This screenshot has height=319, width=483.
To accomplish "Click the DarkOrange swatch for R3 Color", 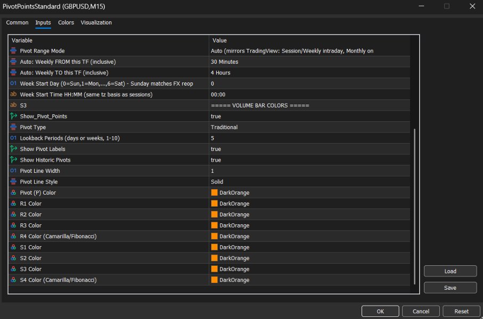I will tap(215, 225).
